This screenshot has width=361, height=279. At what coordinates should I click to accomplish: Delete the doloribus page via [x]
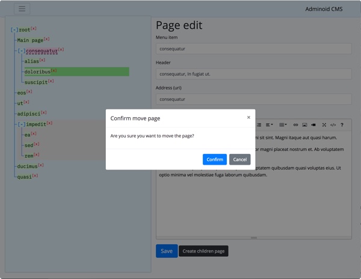(x=54, y=70)
